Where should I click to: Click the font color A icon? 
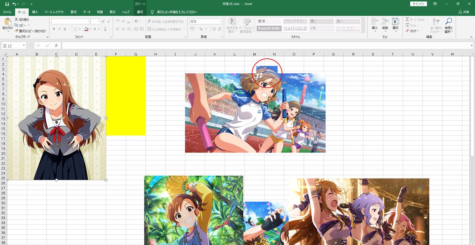point(95,29)
